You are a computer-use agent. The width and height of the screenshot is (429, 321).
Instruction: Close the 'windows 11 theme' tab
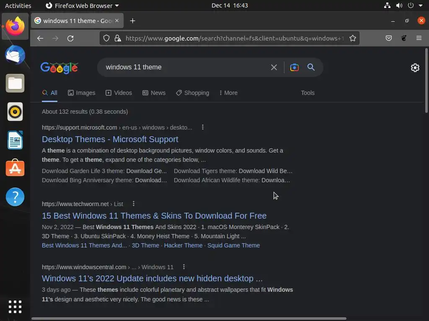pyautogui.click(x=117, y=20)
